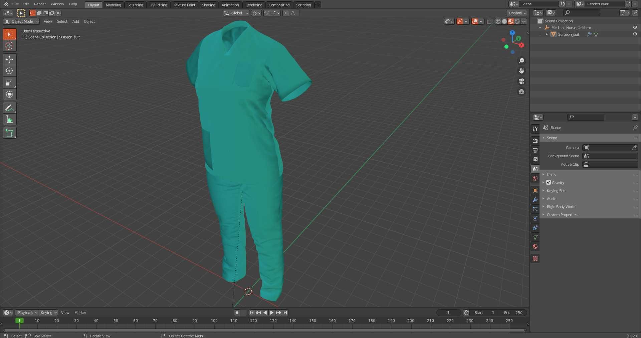
Task: Activate the Scale tool
Action: tap(9, 82)
